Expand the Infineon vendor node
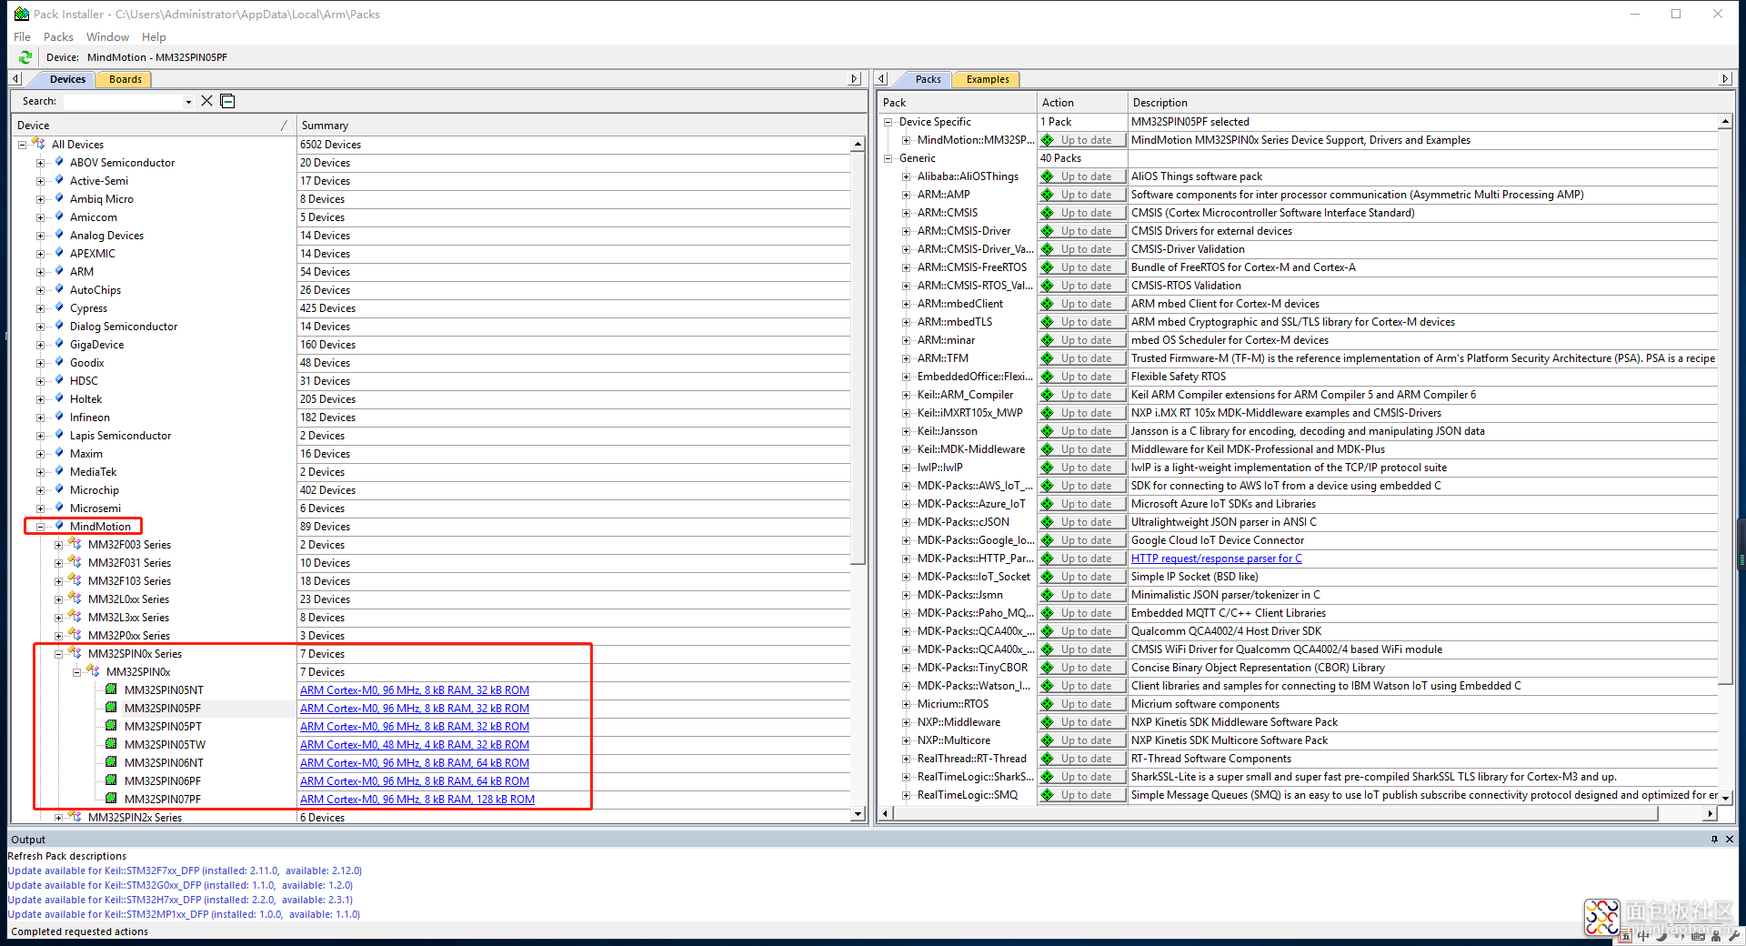Image resolution: width=1746 pixels, height=946 pixels. click(x=40, y=418)
